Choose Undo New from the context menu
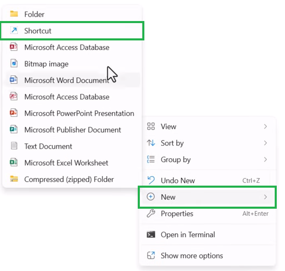The height and width of the screenshot is (271, 285). [178, 181]
